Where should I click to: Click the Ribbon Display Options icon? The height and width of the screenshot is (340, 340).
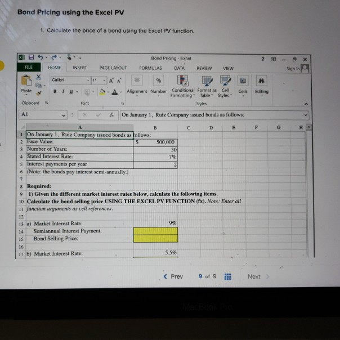pos(273,59)
